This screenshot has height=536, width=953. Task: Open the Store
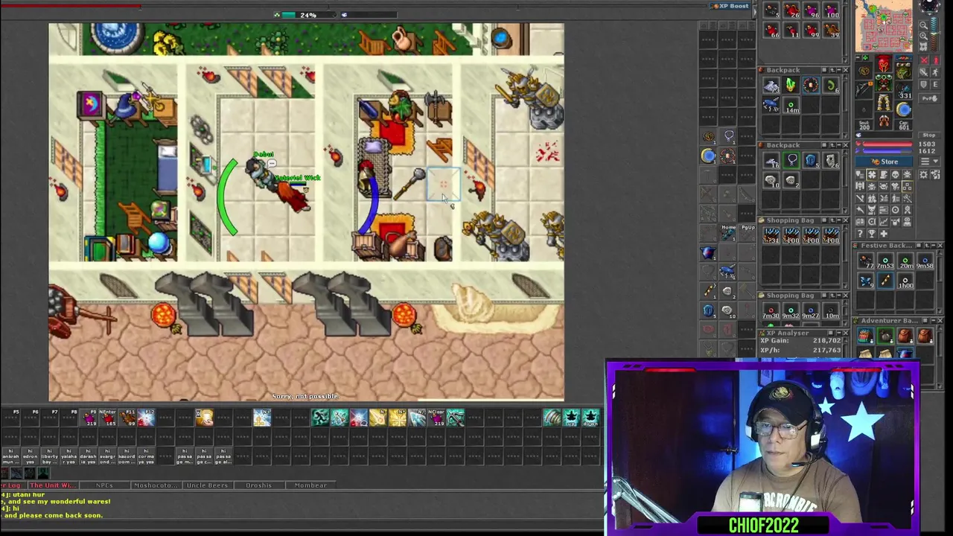click(884, 162)
